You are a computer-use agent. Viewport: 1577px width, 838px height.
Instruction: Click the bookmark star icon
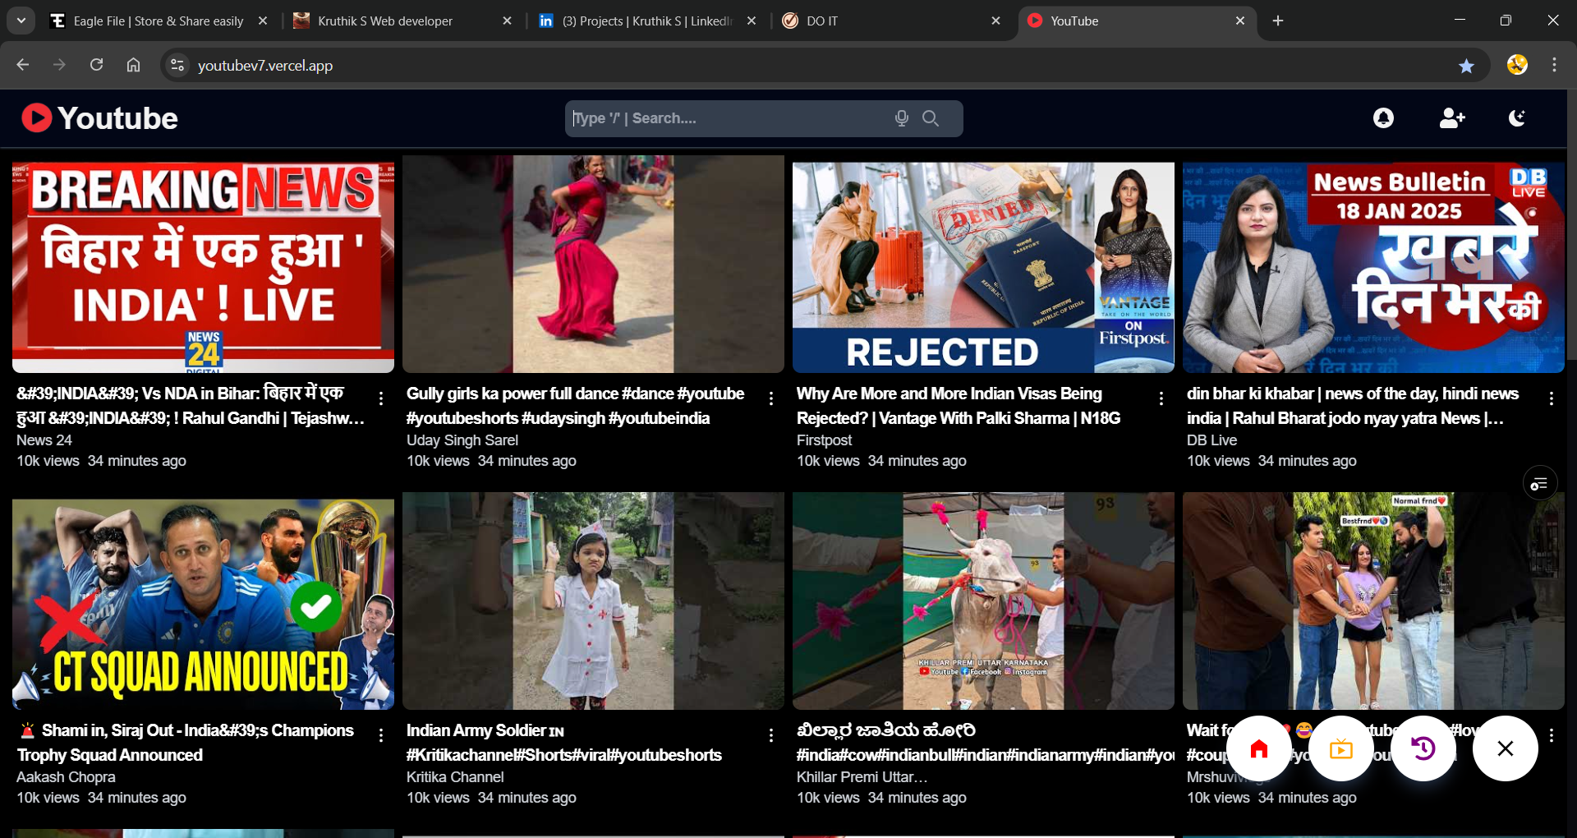click(x=1466, y=66)
